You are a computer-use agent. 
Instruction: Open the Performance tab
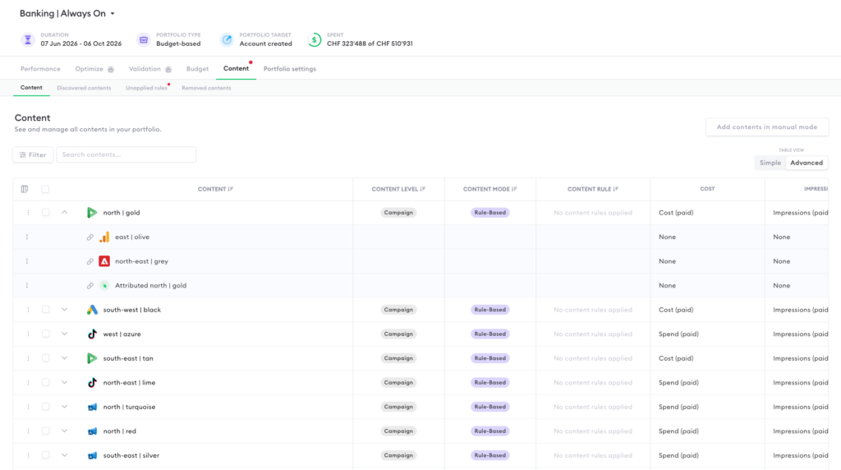pos(40,69)
